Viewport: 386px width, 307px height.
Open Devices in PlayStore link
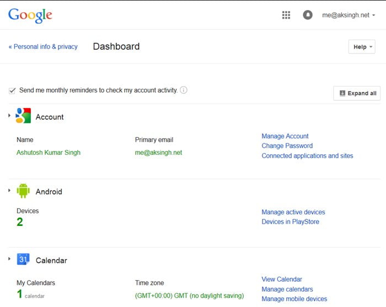(x=290, y=222)
